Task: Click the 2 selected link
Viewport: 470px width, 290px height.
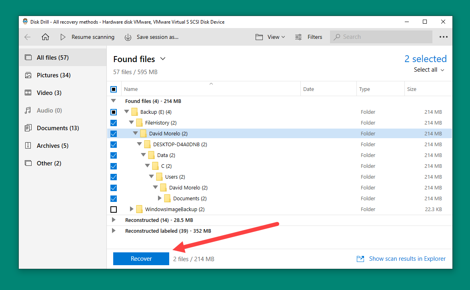Action: point(425,58)
